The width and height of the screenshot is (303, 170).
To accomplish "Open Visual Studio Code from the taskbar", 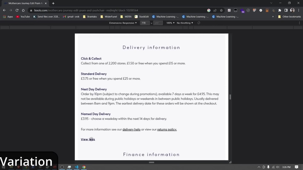I will (77, 167).
